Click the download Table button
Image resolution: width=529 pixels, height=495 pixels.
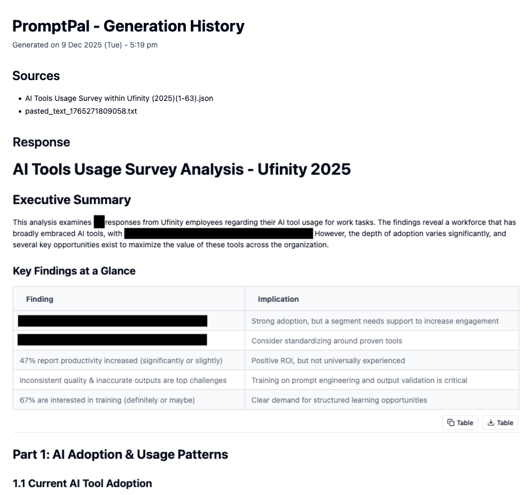(500, 422)
